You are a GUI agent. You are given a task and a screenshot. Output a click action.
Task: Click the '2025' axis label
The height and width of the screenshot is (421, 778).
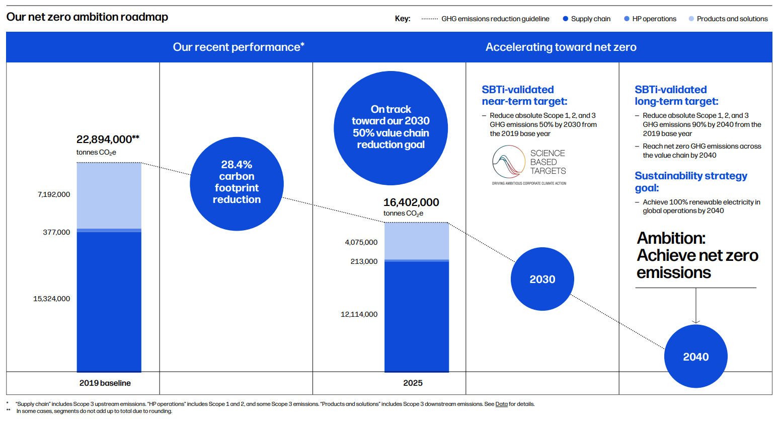coord(413,383)
